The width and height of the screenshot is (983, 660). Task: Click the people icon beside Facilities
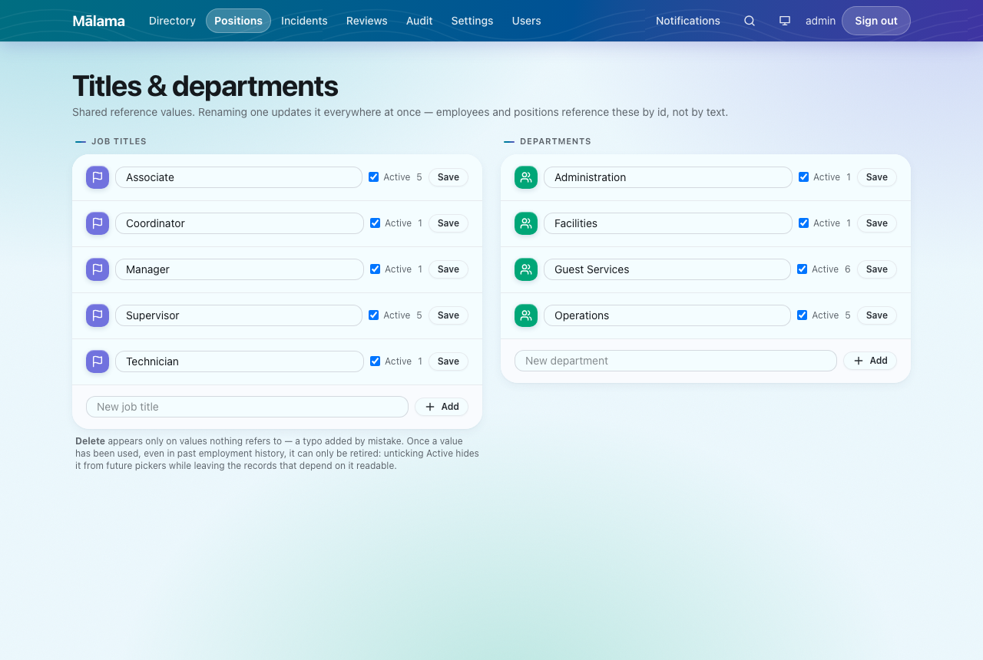coord(526,223)
